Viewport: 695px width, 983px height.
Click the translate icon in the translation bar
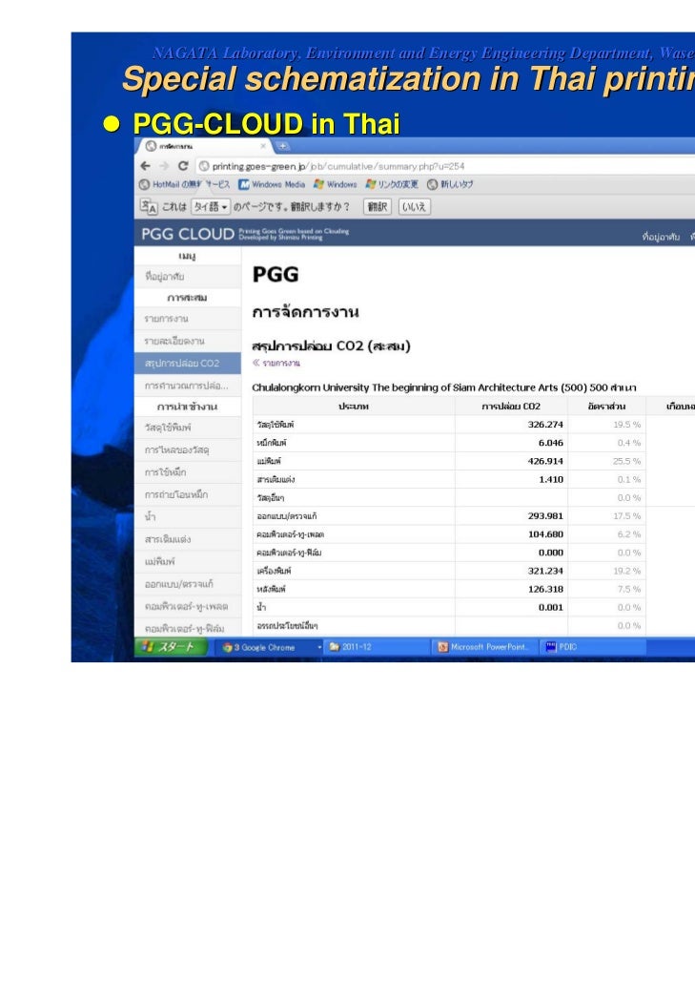(149, 206)
